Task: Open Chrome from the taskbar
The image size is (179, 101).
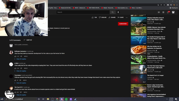Action: point(57,99)
